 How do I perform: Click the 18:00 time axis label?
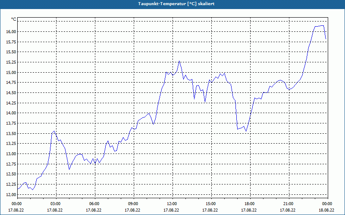pyautogui.click(x=250, y=204)
